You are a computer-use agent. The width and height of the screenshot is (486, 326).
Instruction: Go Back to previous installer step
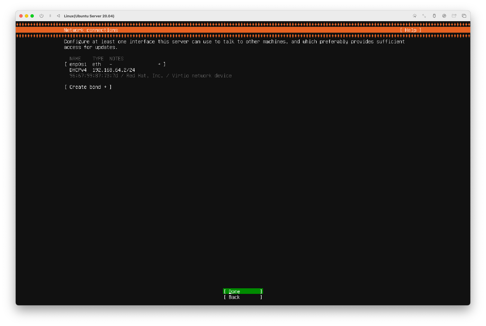coord(243,297)
